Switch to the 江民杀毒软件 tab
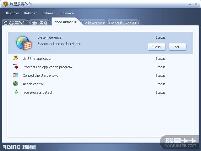 coord(15,23)
